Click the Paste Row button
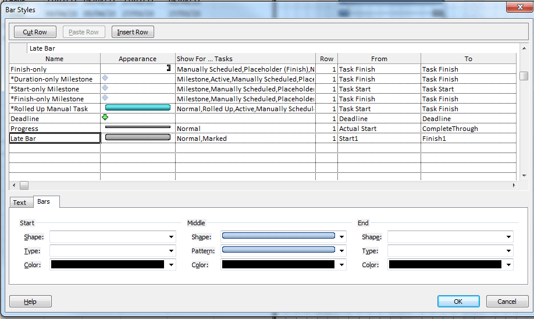Screen dimensions: 534x319 click(84, 32)
